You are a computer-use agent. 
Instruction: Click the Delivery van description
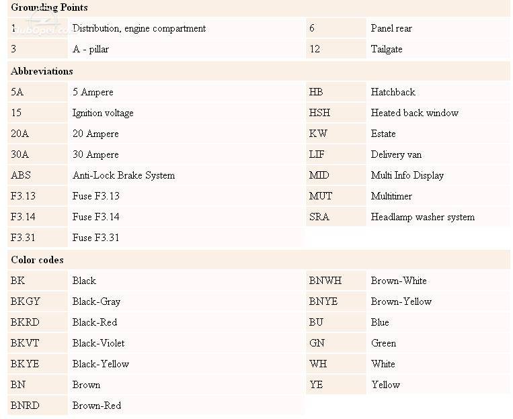[x=396, y=154]
